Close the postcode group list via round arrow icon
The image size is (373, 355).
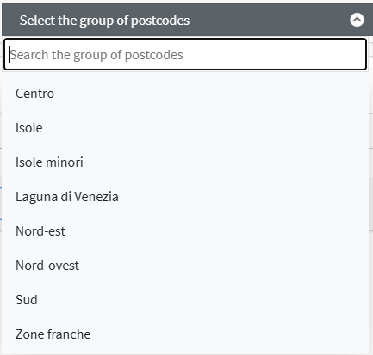tap(357, 20)
